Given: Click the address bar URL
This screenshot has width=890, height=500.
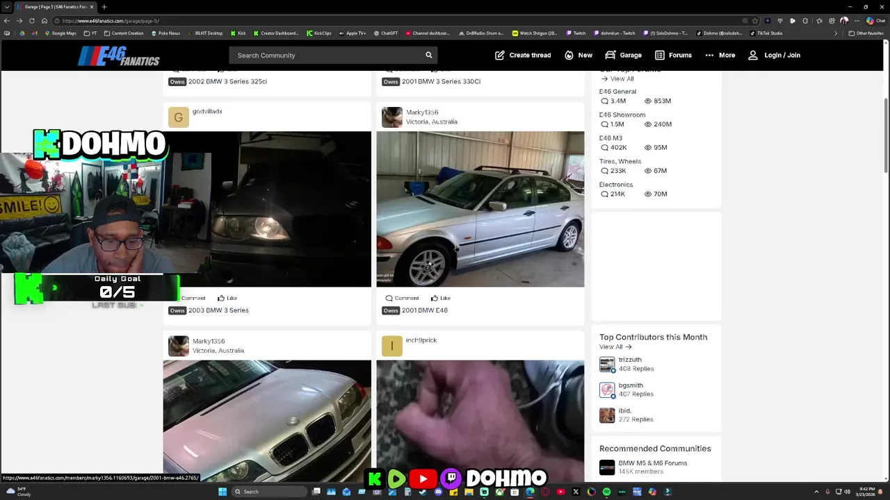Looking at the screenshot, I should (x=111, y=21).
